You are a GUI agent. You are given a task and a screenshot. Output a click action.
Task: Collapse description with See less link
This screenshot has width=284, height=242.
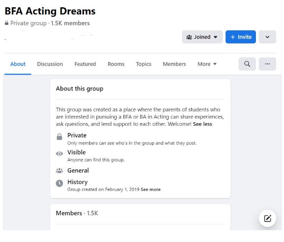click(x=202, y=124)
